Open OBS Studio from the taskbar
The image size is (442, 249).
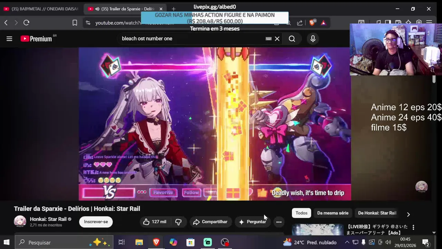[x=225, y=242]
